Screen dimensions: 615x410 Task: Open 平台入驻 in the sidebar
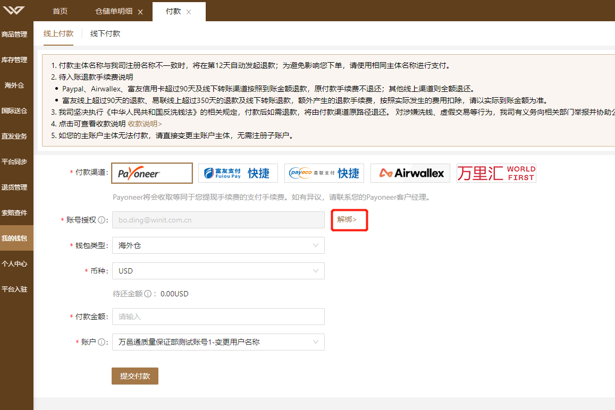click(x=14, y=289)
